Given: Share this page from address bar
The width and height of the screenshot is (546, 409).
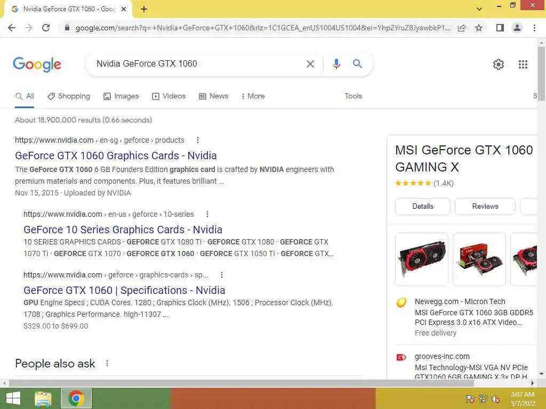Looking at the screenshot, I should [462, 28].
